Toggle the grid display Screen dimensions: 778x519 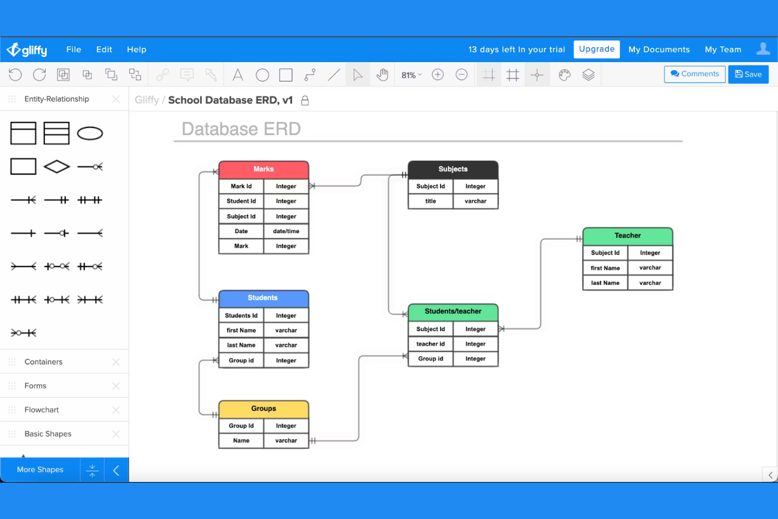tap(513, 74)
